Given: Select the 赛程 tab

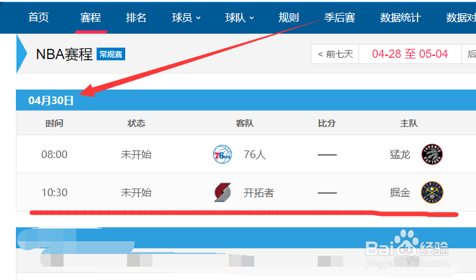Looking at the screenshot, I should [x=90, y=17].
